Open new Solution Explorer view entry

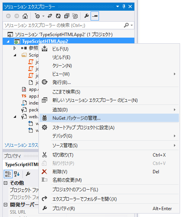[109, 100]
